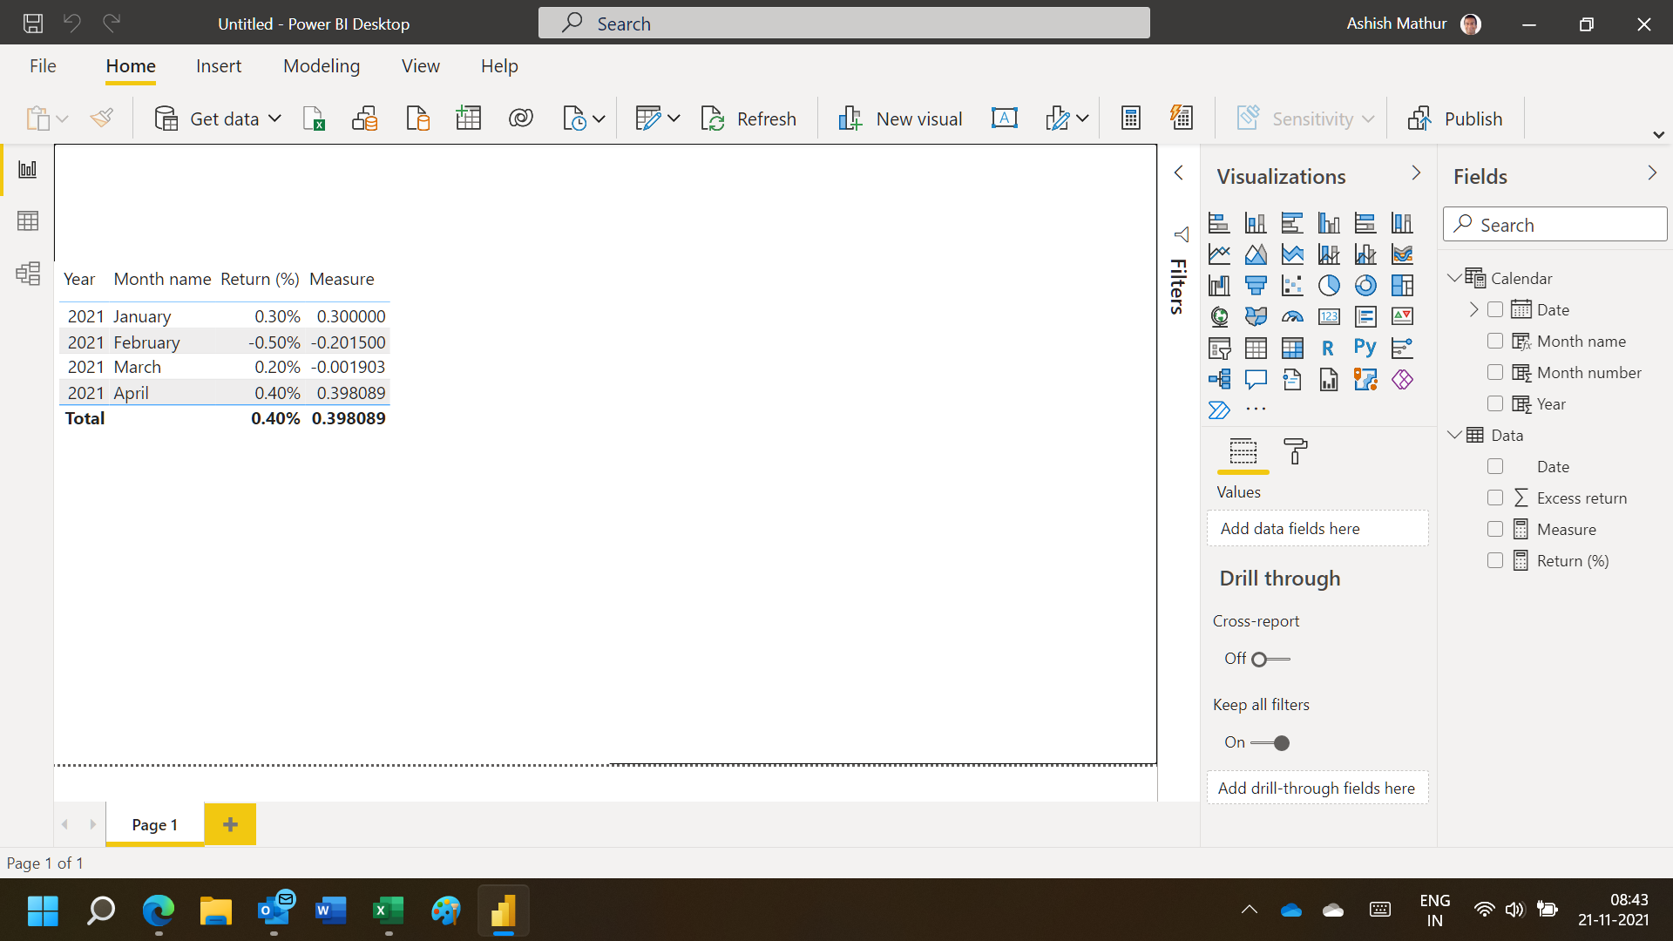Collapse the Data table in Fields
The height and width of the screenshot is (941, 1673).
pyautogui.click(x=1453, y=435)
